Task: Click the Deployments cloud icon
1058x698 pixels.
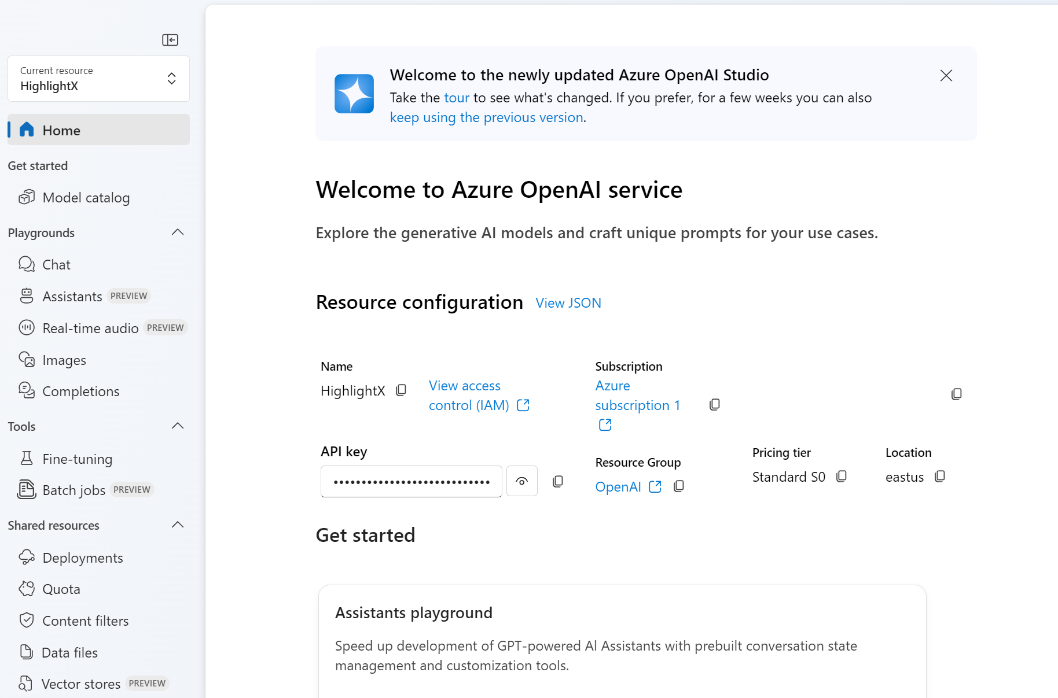Action: click(x=27, y=557)
